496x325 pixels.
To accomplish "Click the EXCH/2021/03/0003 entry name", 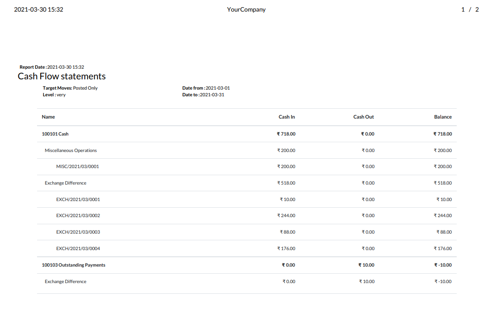I will tap(78, 232).
